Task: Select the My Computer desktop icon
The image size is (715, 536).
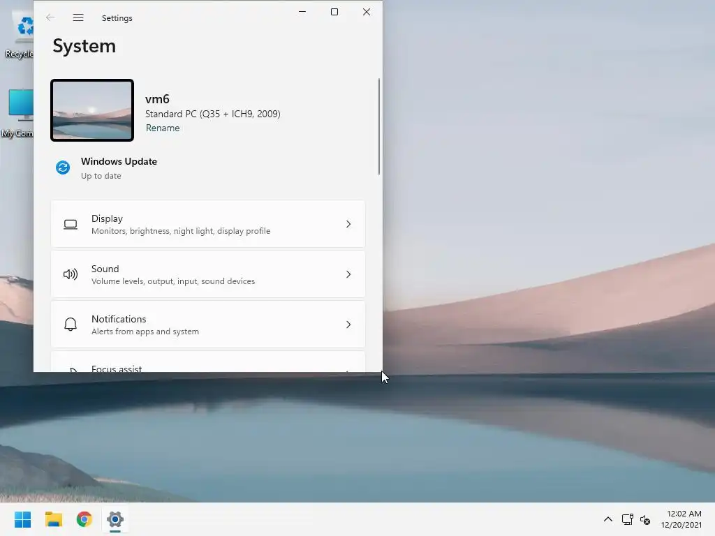Action: tap(17, 114)
